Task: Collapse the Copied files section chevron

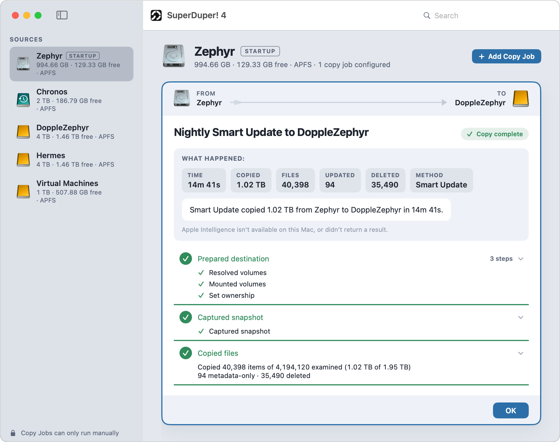Action: (521, 353)
